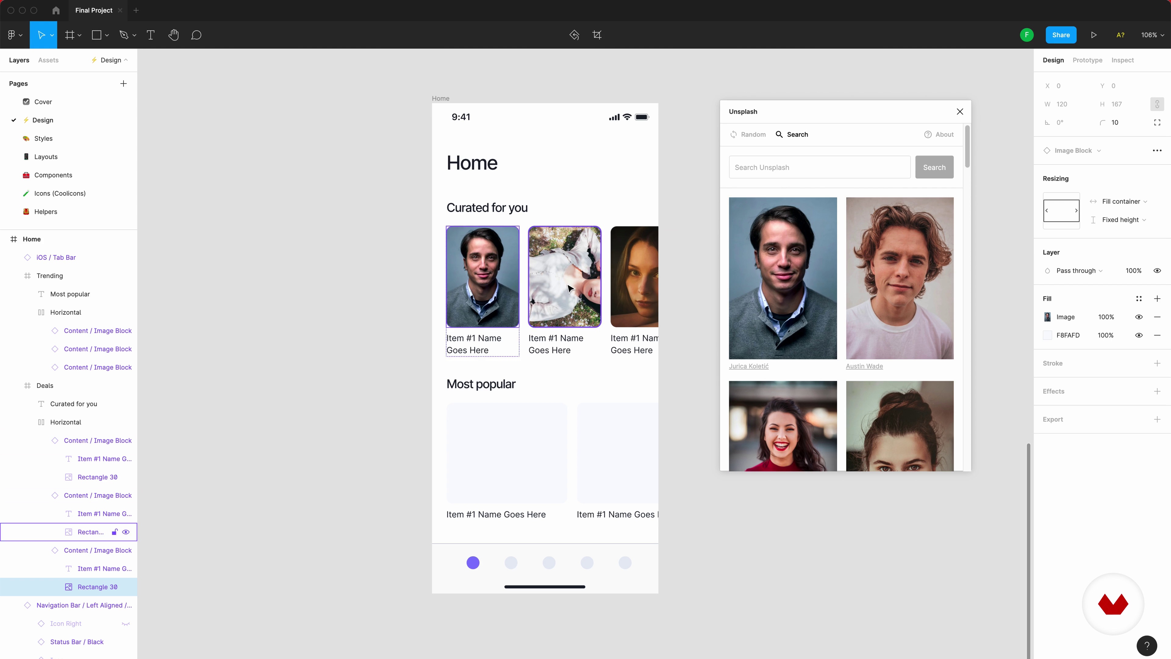Select Jurica Koletić man portrait thumbnail
This screenshot has height=659, width=1171.
pyautogui.click(x=782, y=278)
